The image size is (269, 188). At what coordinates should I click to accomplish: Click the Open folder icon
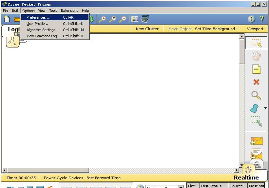17,19
